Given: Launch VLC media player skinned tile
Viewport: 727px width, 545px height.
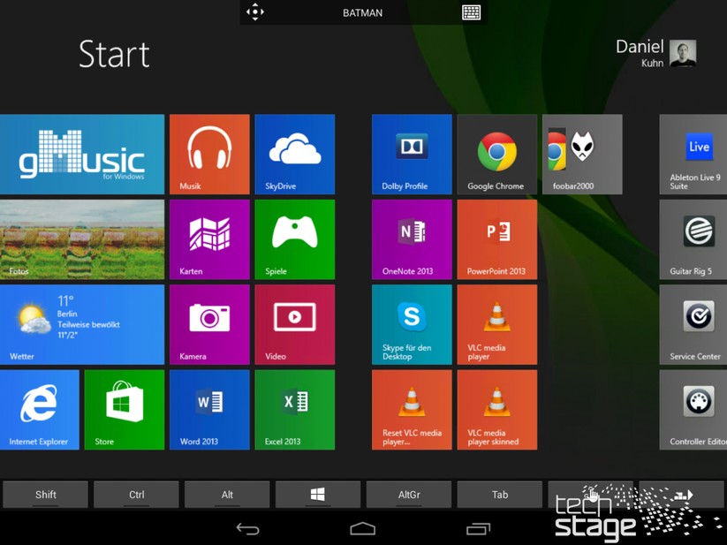Looking at the screenshot, I should [497, 410].
